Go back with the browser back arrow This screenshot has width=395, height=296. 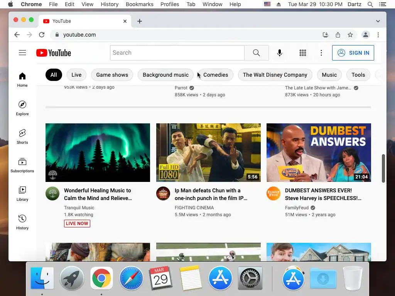click(x=17, y=35)
